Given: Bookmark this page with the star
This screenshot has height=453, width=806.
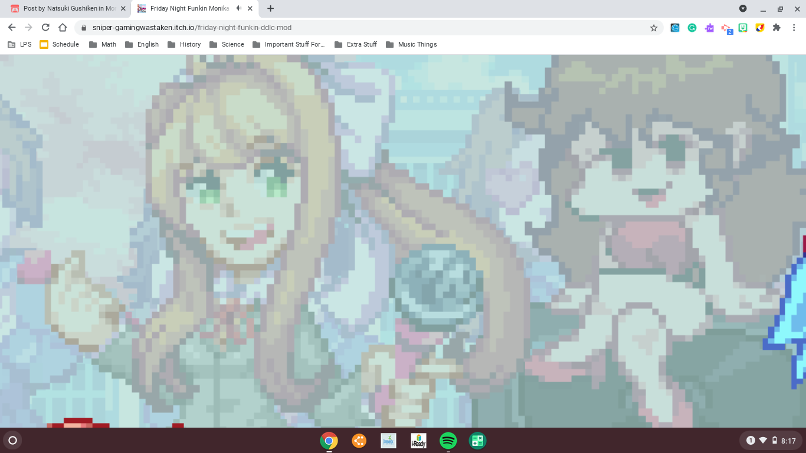Looking at the screenshot, I should click(654, 28).
